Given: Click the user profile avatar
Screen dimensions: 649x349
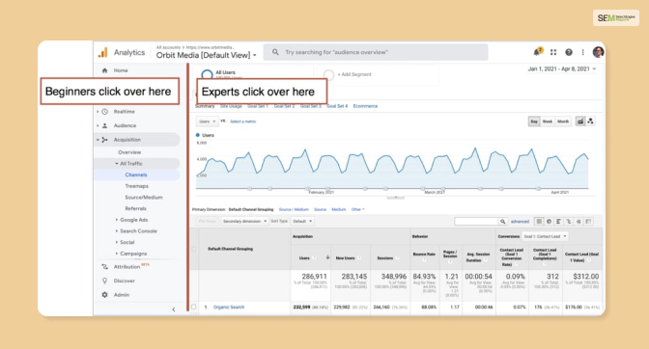Looking at the screenshot, I should point(598,52).
